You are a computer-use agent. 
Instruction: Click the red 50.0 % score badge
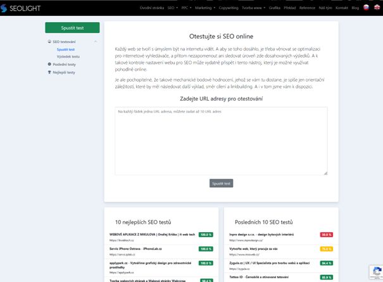(326, 235)
